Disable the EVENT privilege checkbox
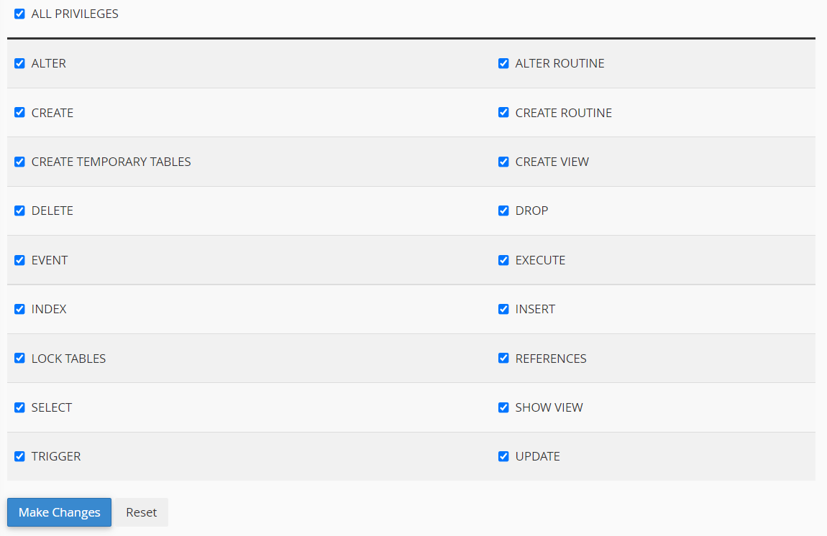The width and height of the screenshot is (827, 536). 19,260
